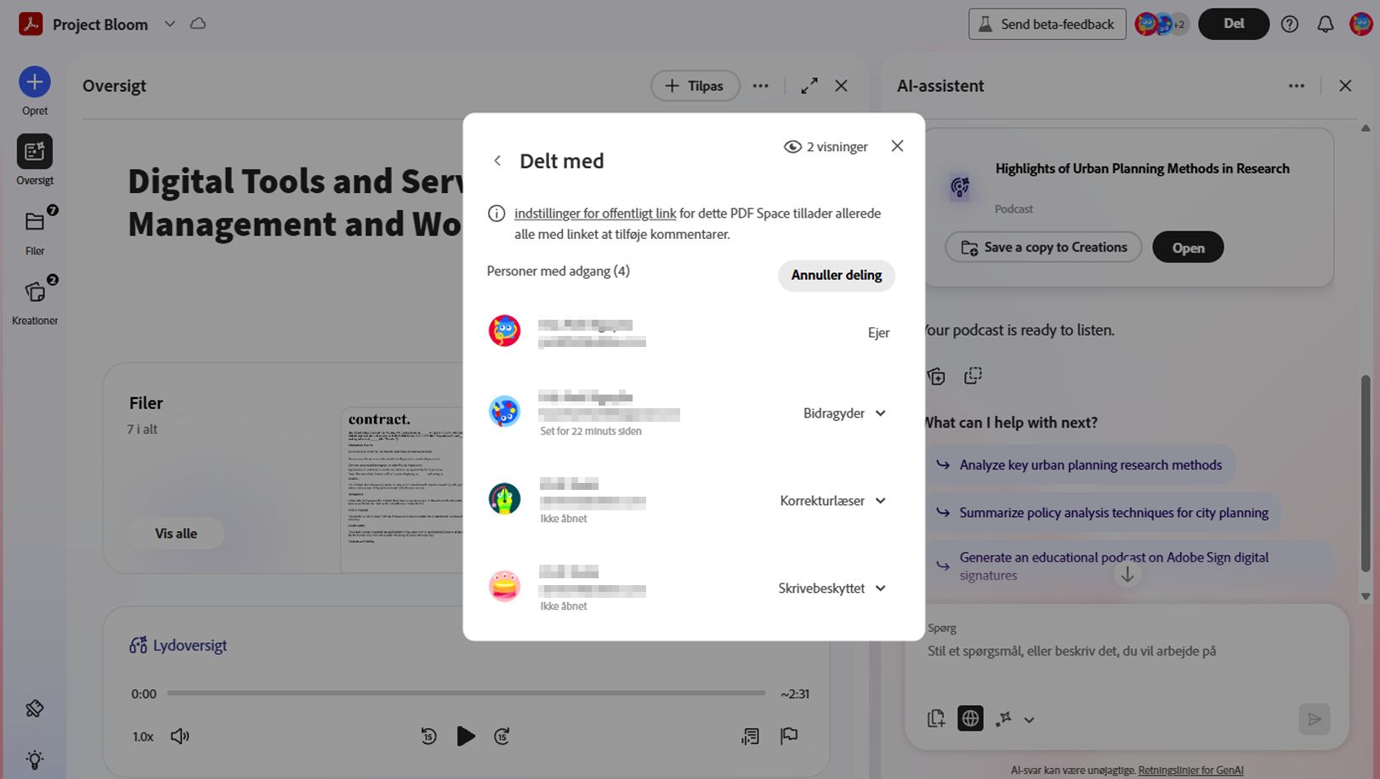Close the AI-assistent panel
Image resolution: width=1380 pixels, height=779 pixels.
(1345, 86)
